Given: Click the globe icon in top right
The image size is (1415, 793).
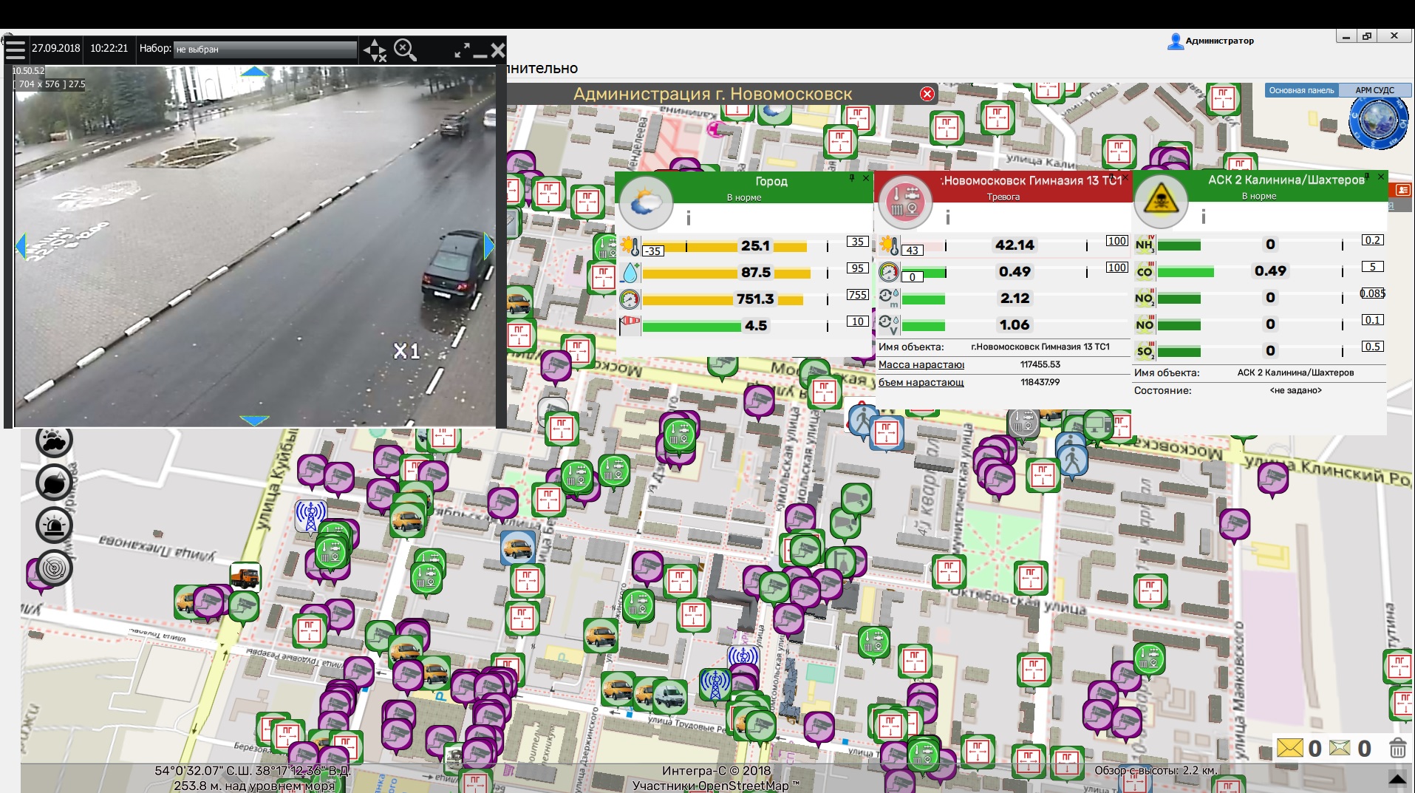Looking at the screenshot, I should [x=1377, y=120].
